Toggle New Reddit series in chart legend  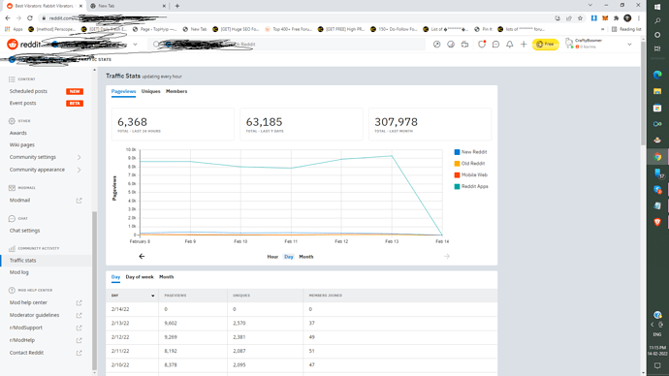(x=470, y=152)
